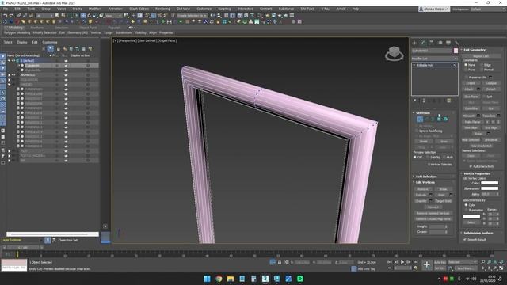Click the Maximize Viewport toggle icon
Image resolution: width=507 pixels, height=285 pixels.
[x=501, y=268]
